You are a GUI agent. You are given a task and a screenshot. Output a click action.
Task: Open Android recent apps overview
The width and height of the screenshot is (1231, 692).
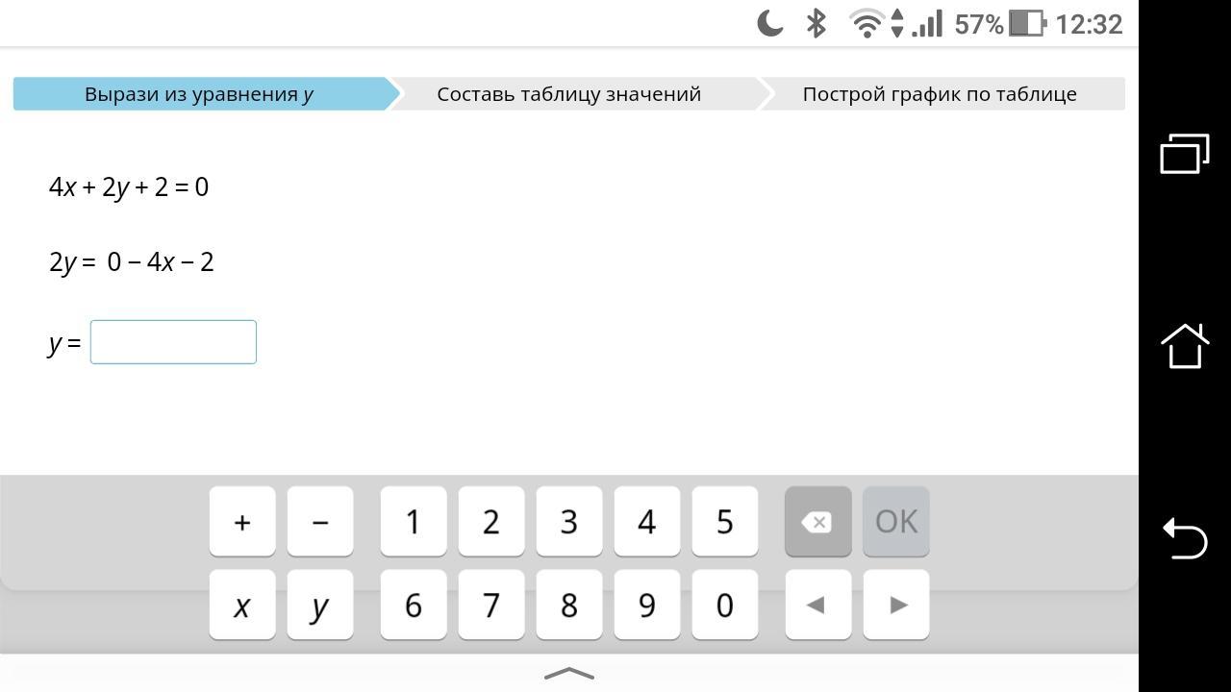click(1184, 154)
